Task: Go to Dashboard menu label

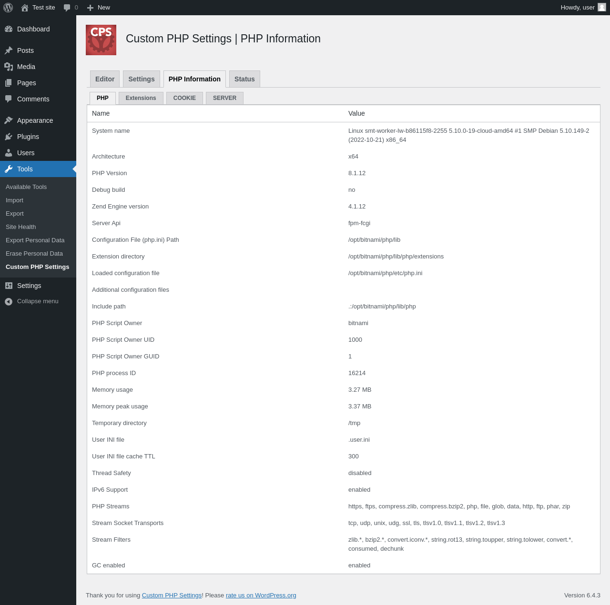Action: click(x=33, y=29)
